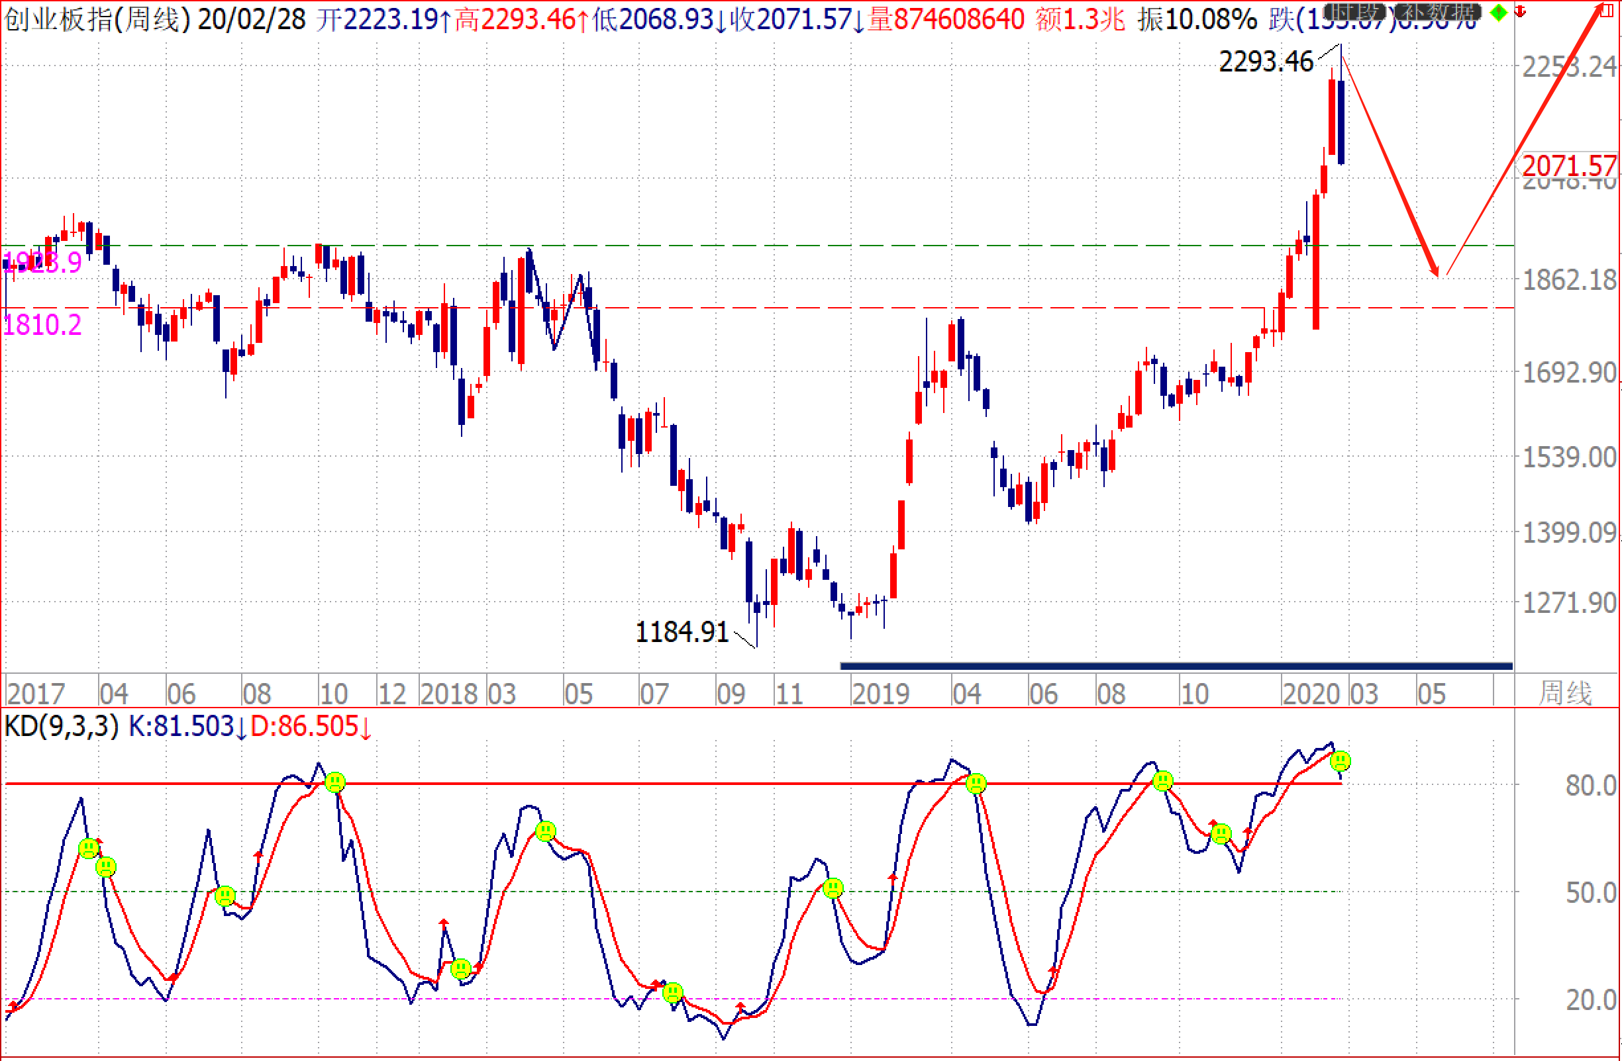Click the chart title 创业板指(周线)

point(97,19)
